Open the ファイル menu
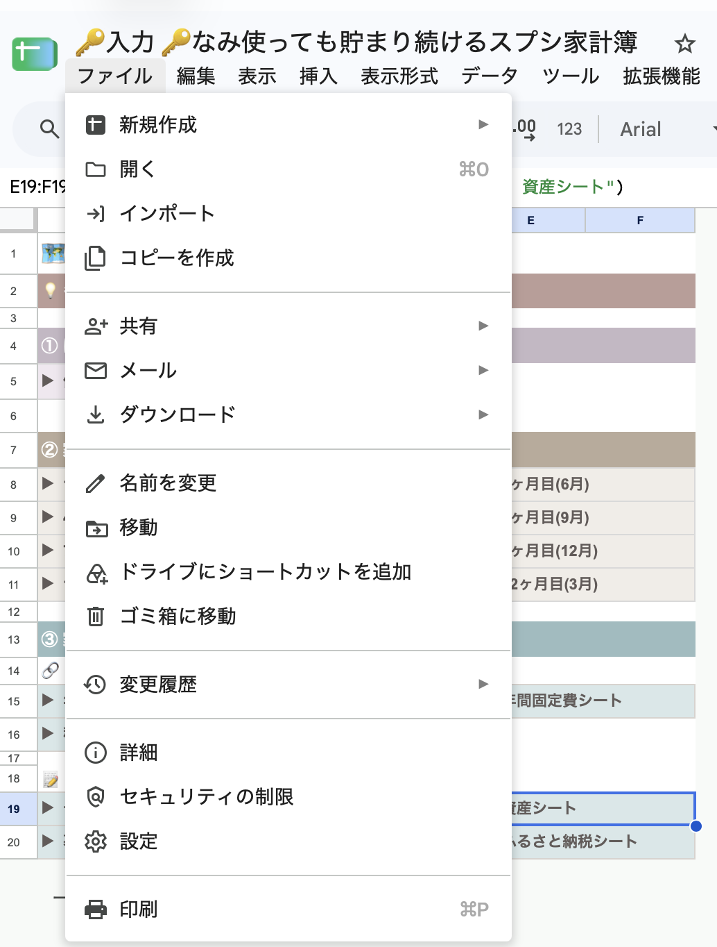717x947 pixels. [115, 76]
